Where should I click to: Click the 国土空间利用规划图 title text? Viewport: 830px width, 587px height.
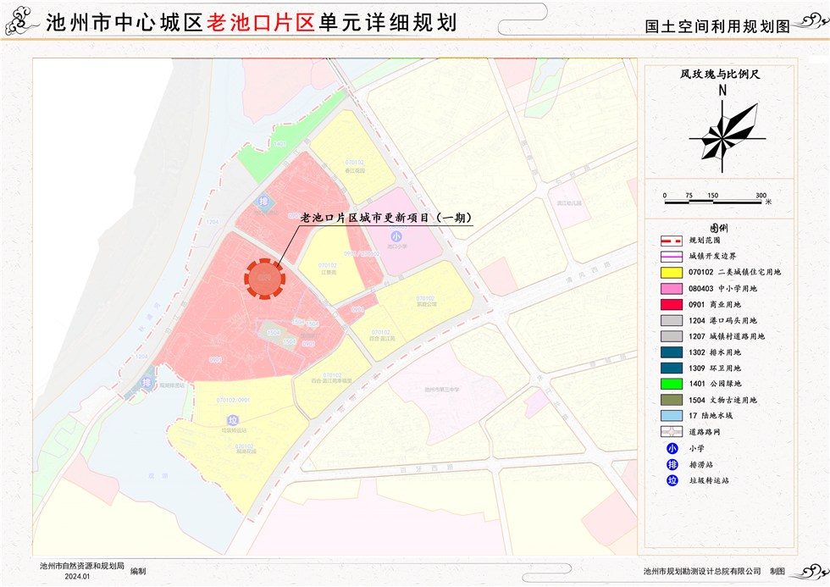[716, 27]
